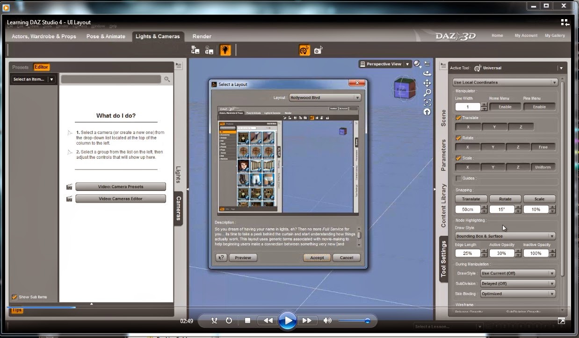Image resolution: width=579 pixels, height=338 pixels.
Task: Select the camera tool icon in toolbar
Action: coord(318,50)
